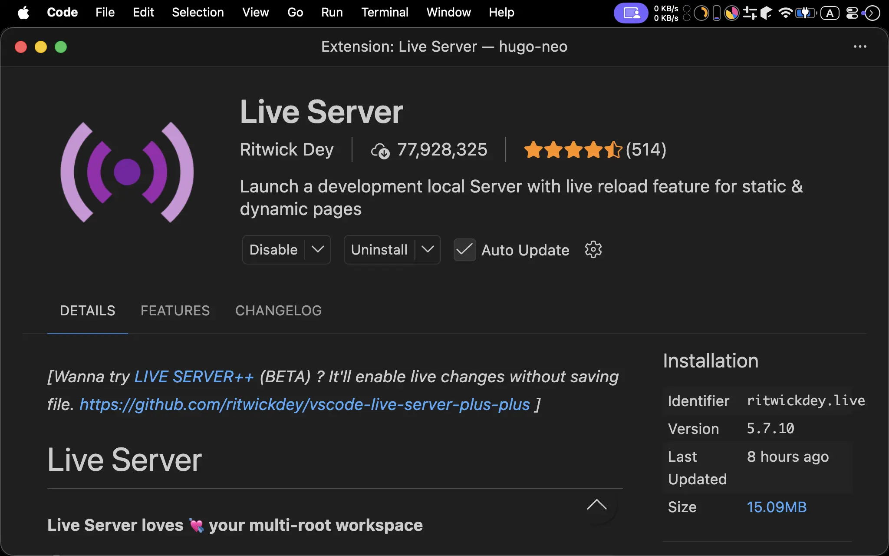
Task: Switch to the DETAILS tab
Action: 87,311
